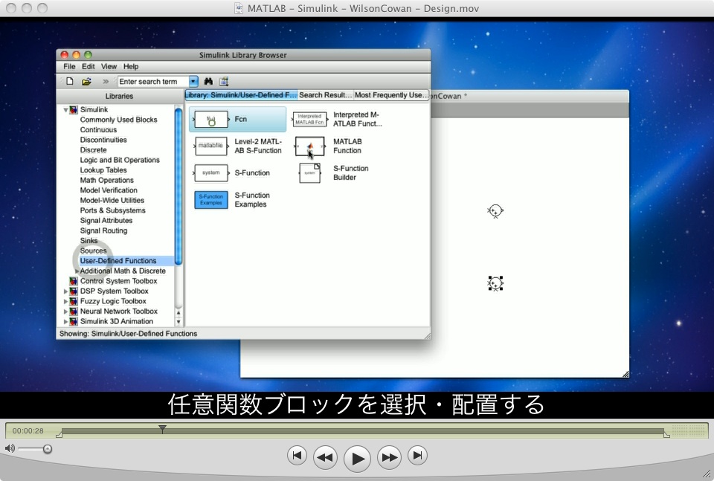The height and width of the screenshot is (481, 714).
Task: Expand the Fuzzy Logic Toolbox node
Action: click(x=65, y=302)
